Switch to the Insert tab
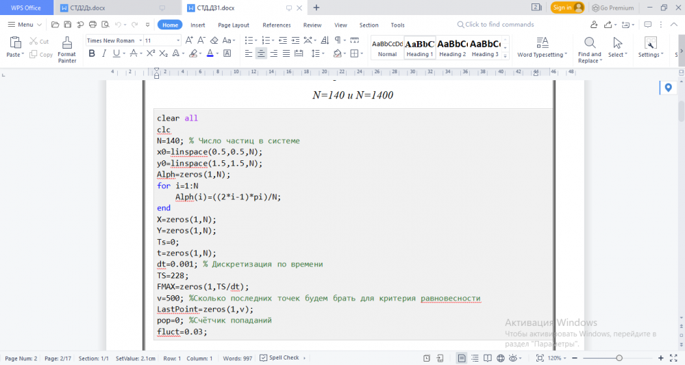Image resolution: width=685 pixels, height=365 pixels. (x=197, y=25)
